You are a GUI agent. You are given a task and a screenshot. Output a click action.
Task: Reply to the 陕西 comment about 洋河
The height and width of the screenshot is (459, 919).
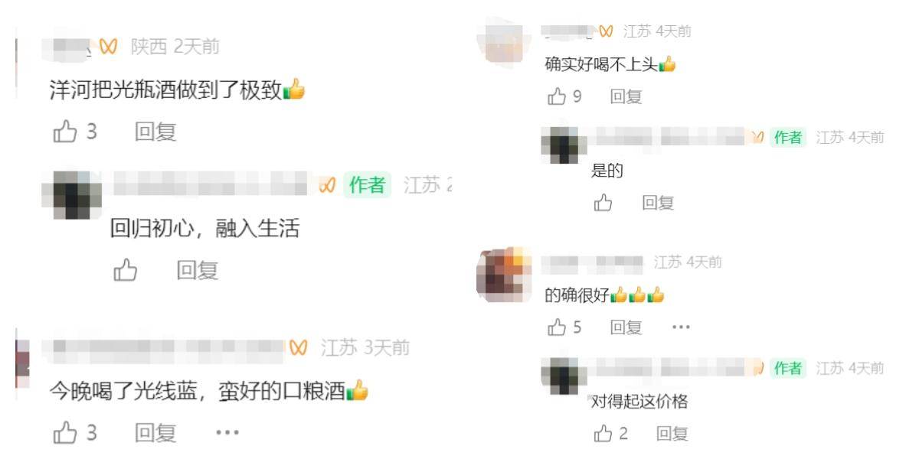[x=155, y=132]
